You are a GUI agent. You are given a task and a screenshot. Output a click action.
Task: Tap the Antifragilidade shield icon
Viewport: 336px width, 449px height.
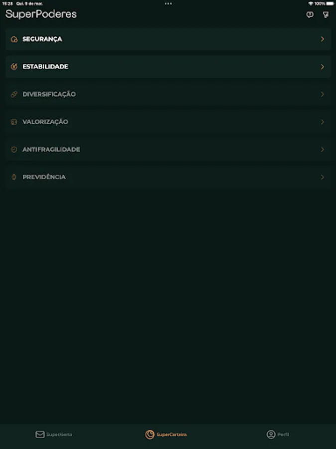[x=14, y=150]
